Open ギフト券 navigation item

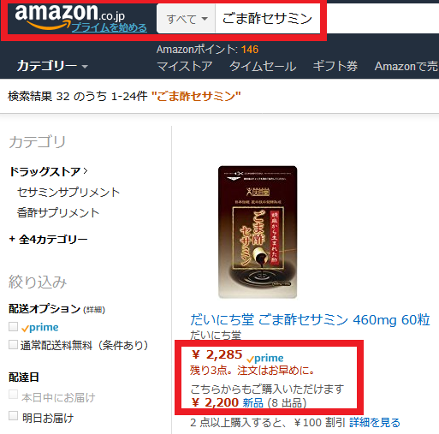pyautogui.click(x=335, y=66)
